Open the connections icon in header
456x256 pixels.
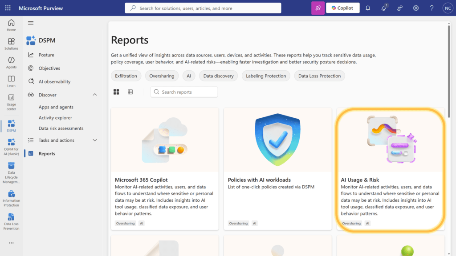[x=400, y=8]
